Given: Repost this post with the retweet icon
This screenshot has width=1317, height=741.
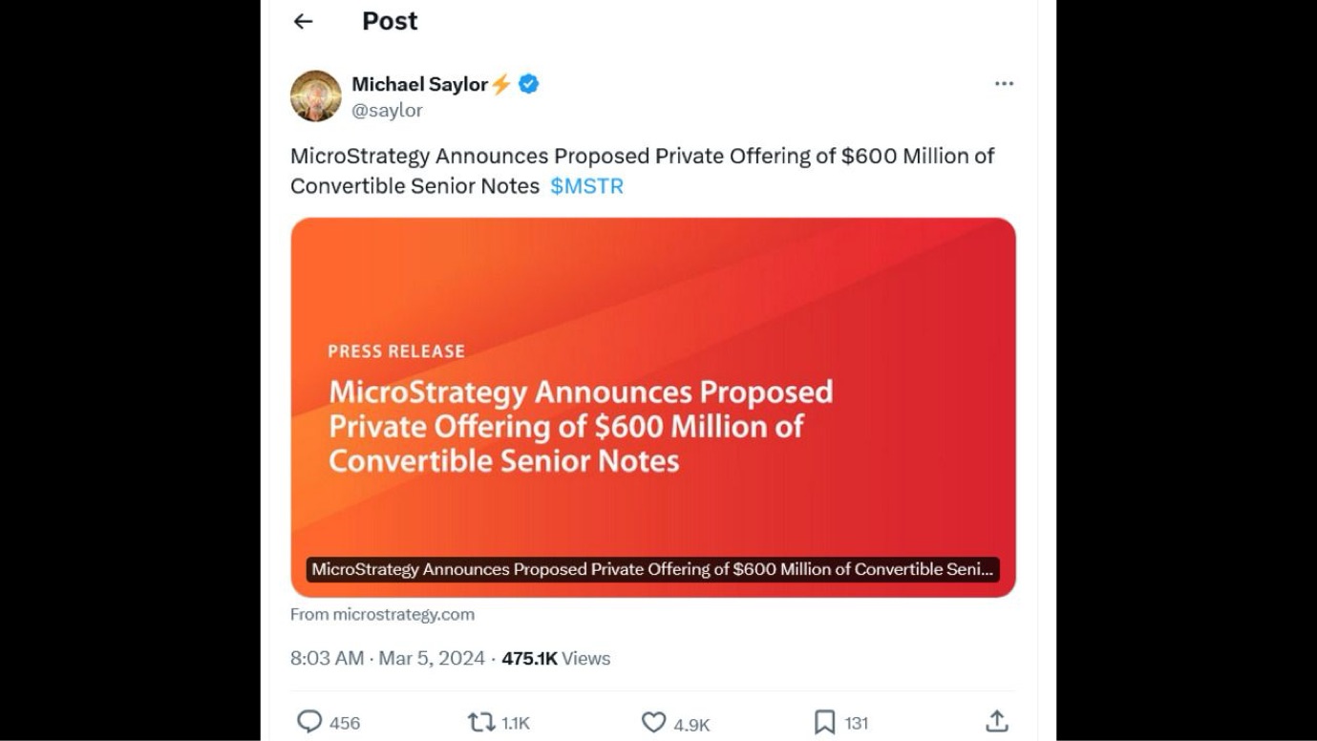Looking at the screenshot, I should (x=480, y=722).
